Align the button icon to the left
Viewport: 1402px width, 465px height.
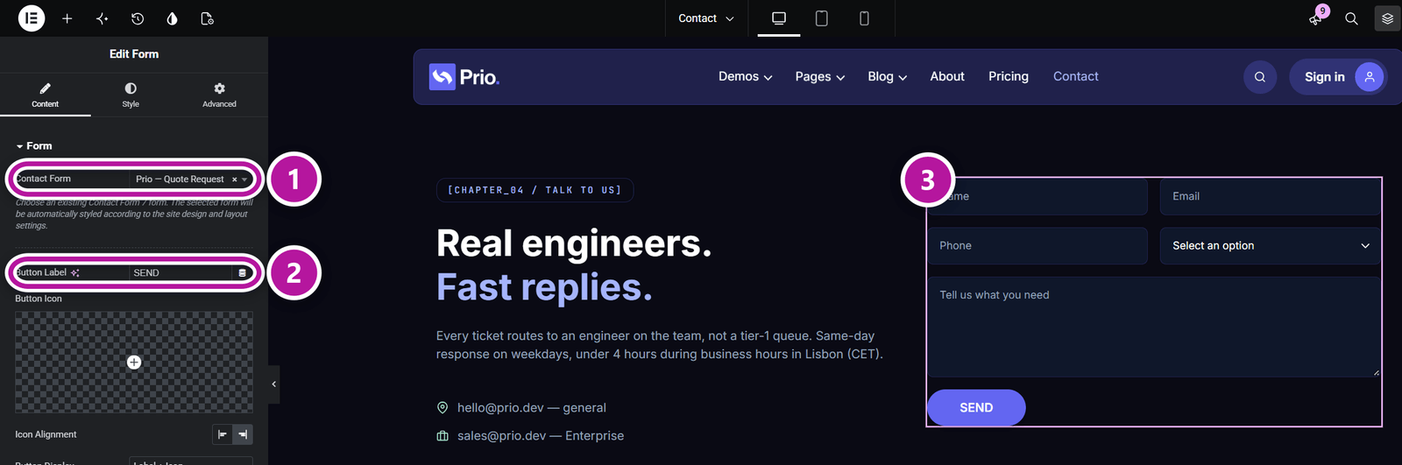coord(223,434)
